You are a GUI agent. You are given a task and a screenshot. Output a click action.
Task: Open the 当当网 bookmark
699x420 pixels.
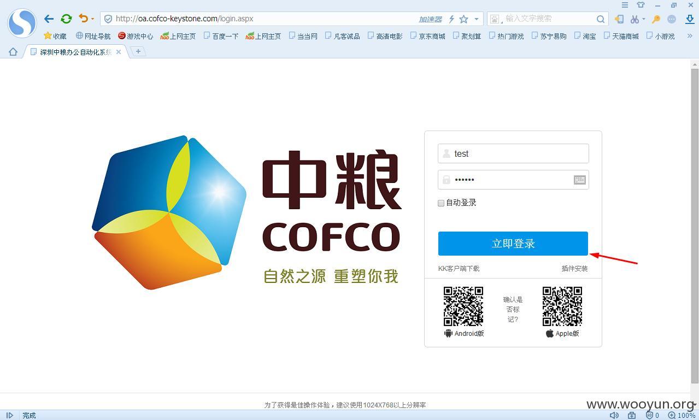pos(303,36)
